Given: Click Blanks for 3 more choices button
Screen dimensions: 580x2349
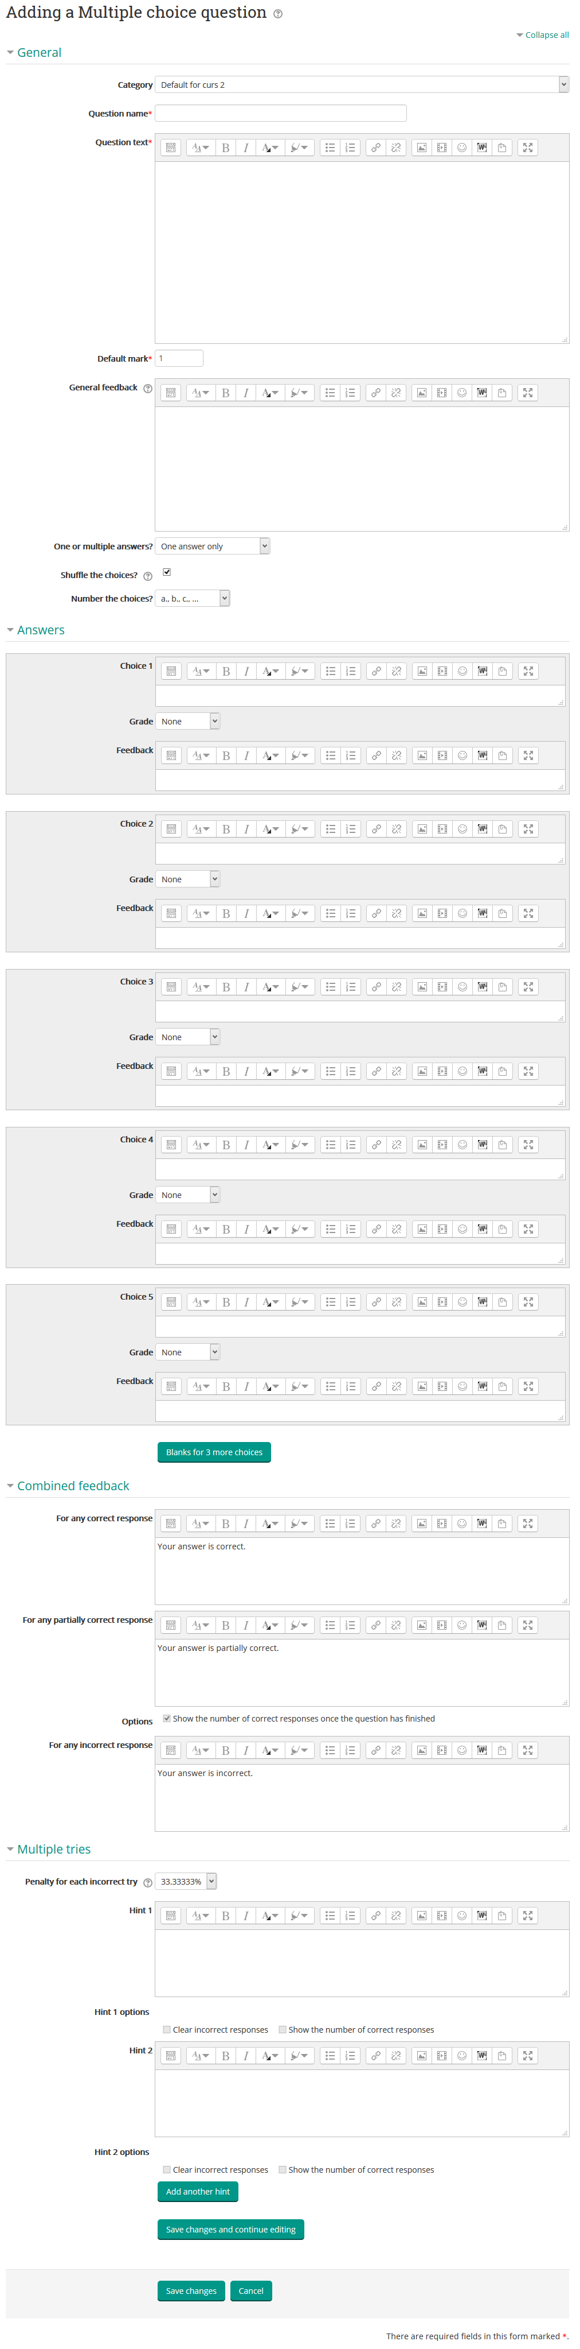Looking at the screenshot, I should [x=214, y=1452].
